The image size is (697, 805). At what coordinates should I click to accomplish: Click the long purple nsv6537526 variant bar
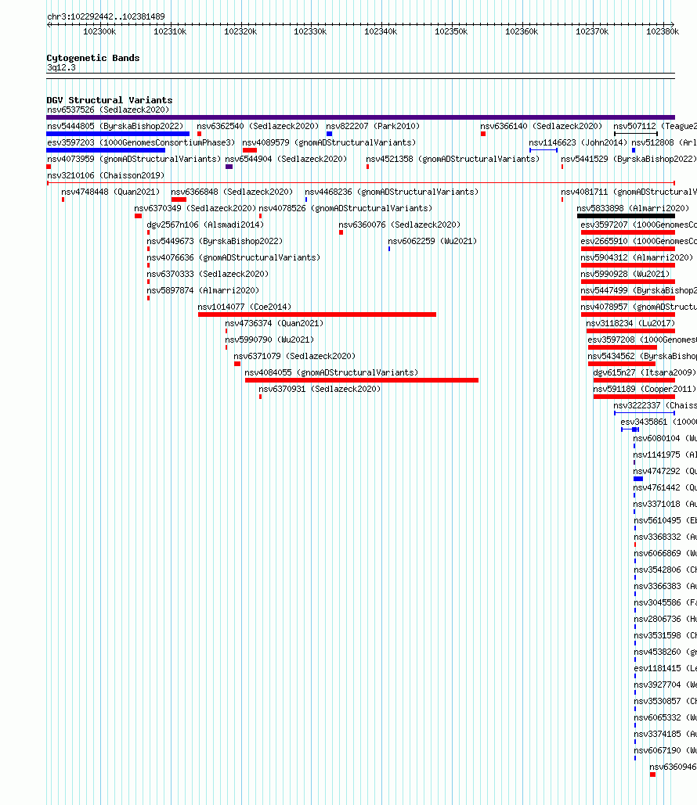[x=360, y=117]
